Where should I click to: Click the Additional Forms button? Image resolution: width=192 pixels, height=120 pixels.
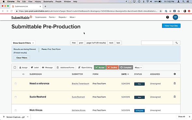tap(66, 67)
